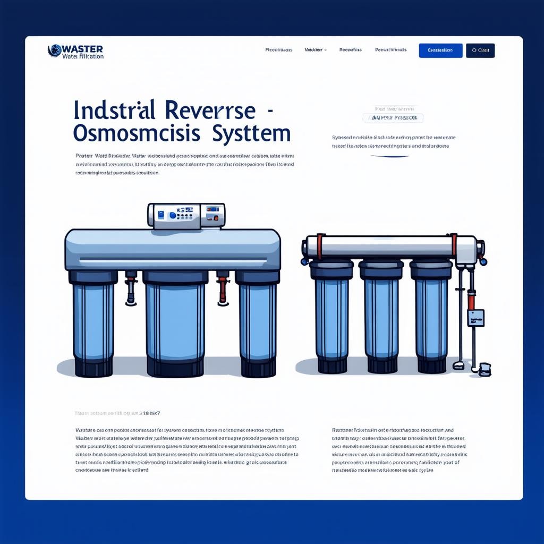Open the fourth navigation menu item
Screen dimensions: 544x544
pos(390,50)
